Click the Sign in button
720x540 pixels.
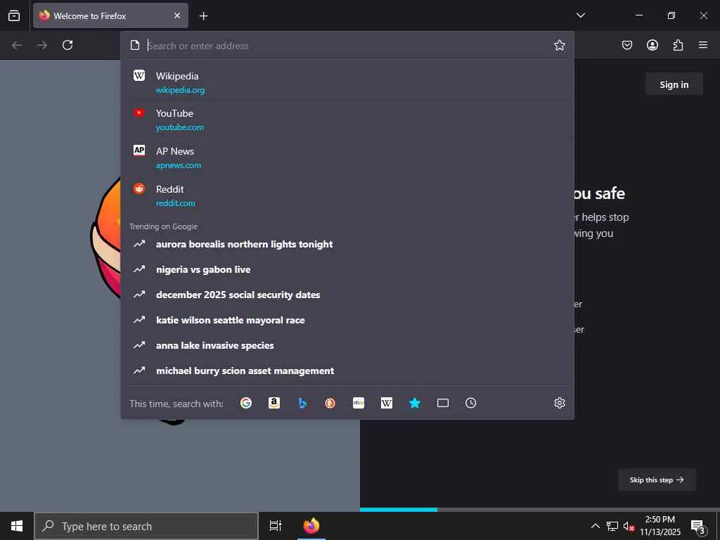(x=674, y=84)
